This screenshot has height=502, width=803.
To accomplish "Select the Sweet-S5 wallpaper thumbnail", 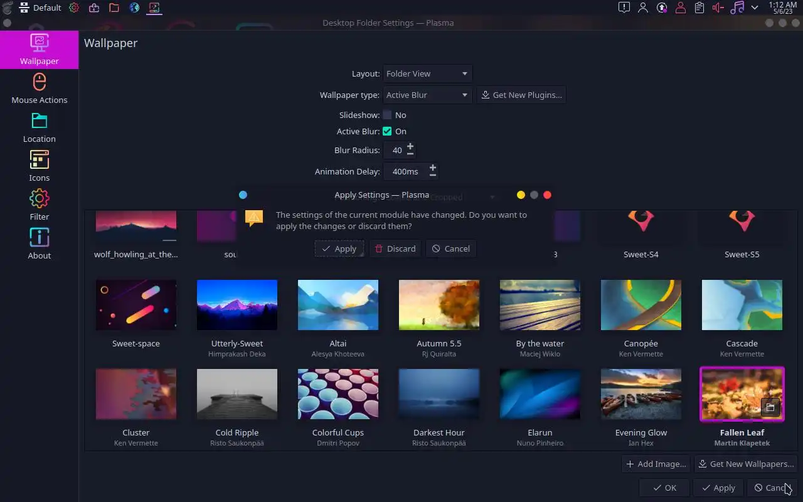I will [x=742, y=227].
